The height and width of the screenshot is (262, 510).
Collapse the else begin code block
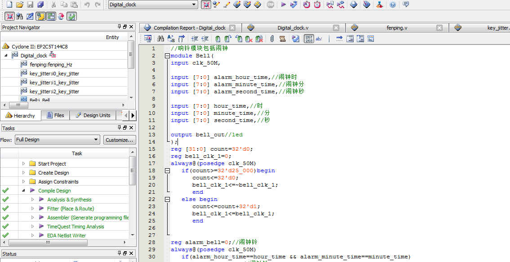click(167, 199)
